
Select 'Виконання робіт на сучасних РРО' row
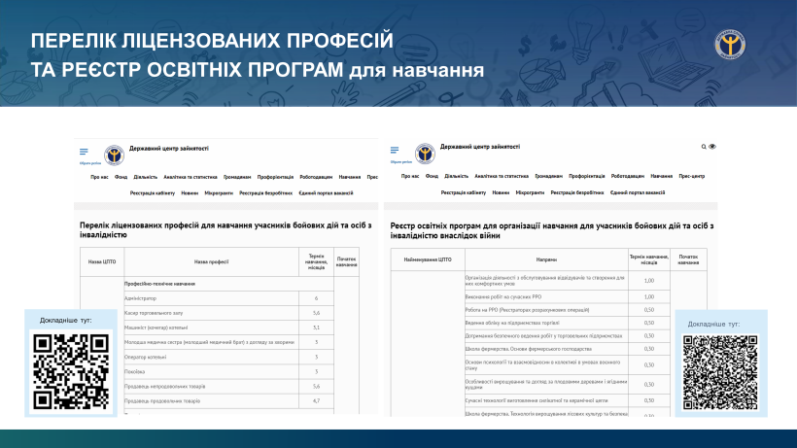click(568, 296)
